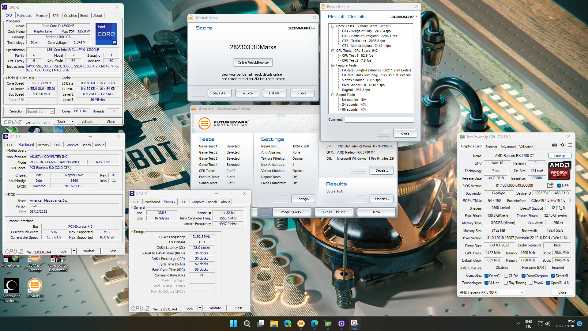Select the 3DMark Vantage desktop icon

coord(35,263)
